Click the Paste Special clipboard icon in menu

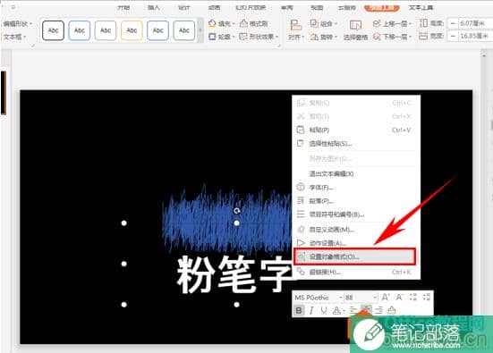301,144
